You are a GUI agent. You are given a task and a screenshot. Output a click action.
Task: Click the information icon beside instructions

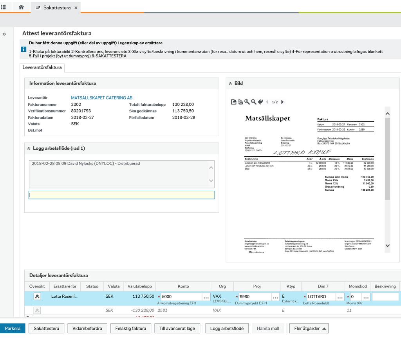tap(23, 49)
